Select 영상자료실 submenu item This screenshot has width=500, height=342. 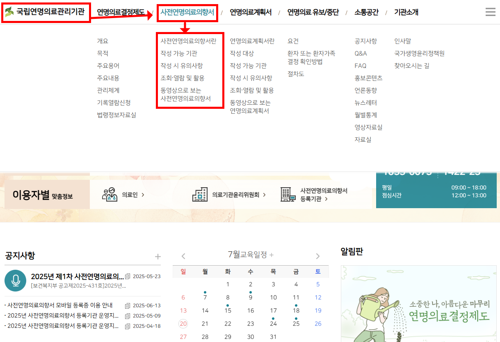coord(368,127)
